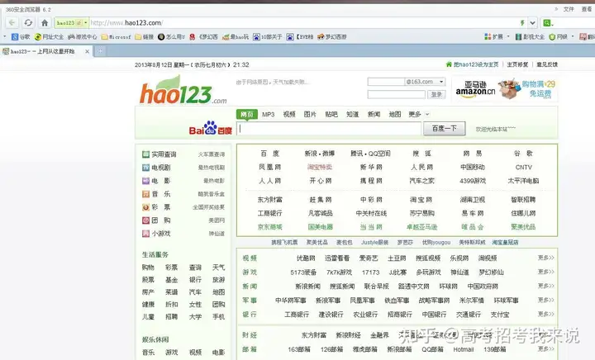Open 电视剧 in the left sidebar
Viewport: 595px width, 360px height.
[x=156, y=168]
